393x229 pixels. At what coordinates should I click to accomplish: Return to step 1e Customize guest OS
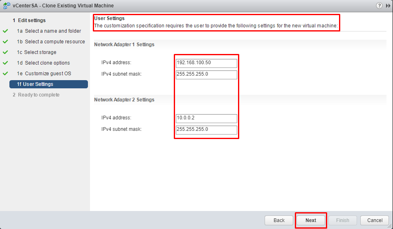click(44, 74)
